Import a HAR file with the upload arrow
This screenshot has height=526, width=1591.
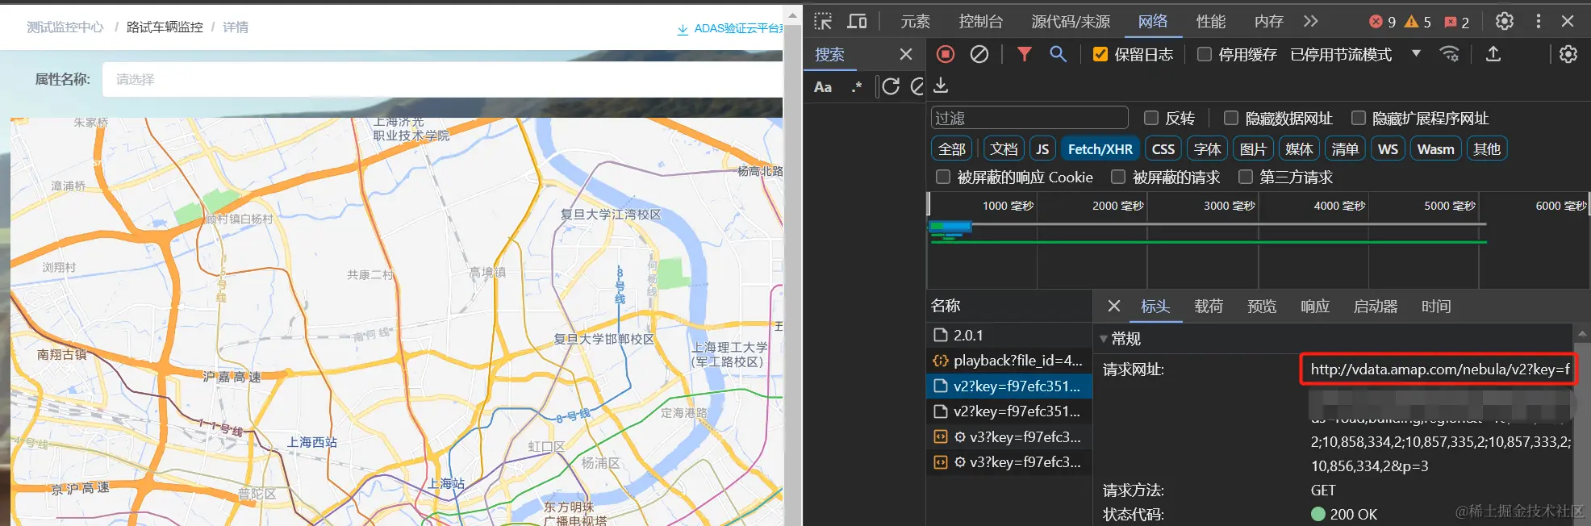(x=1493, y=54)
